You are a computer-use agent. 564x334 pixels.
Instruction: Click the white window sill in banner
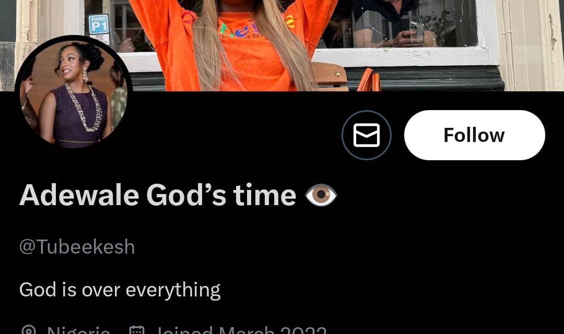tap(399, 57)
